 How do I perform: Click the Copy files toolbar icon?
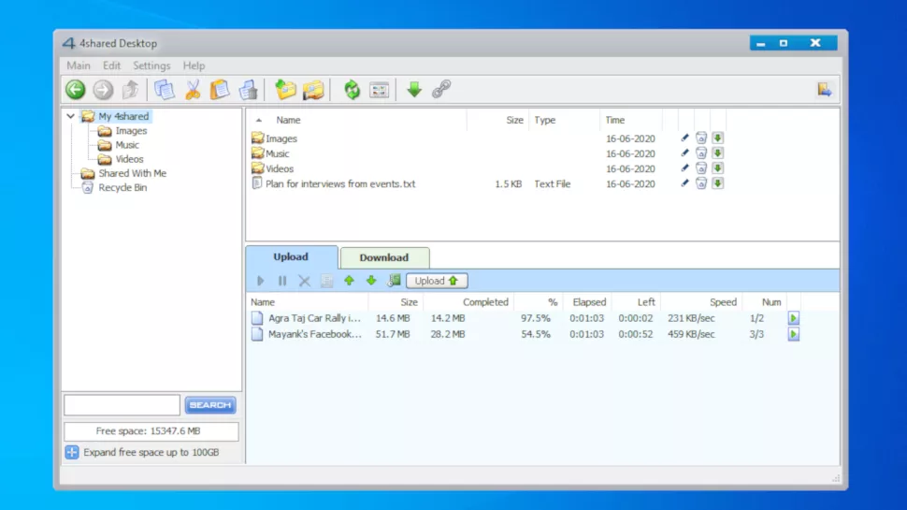click(165, 90)
